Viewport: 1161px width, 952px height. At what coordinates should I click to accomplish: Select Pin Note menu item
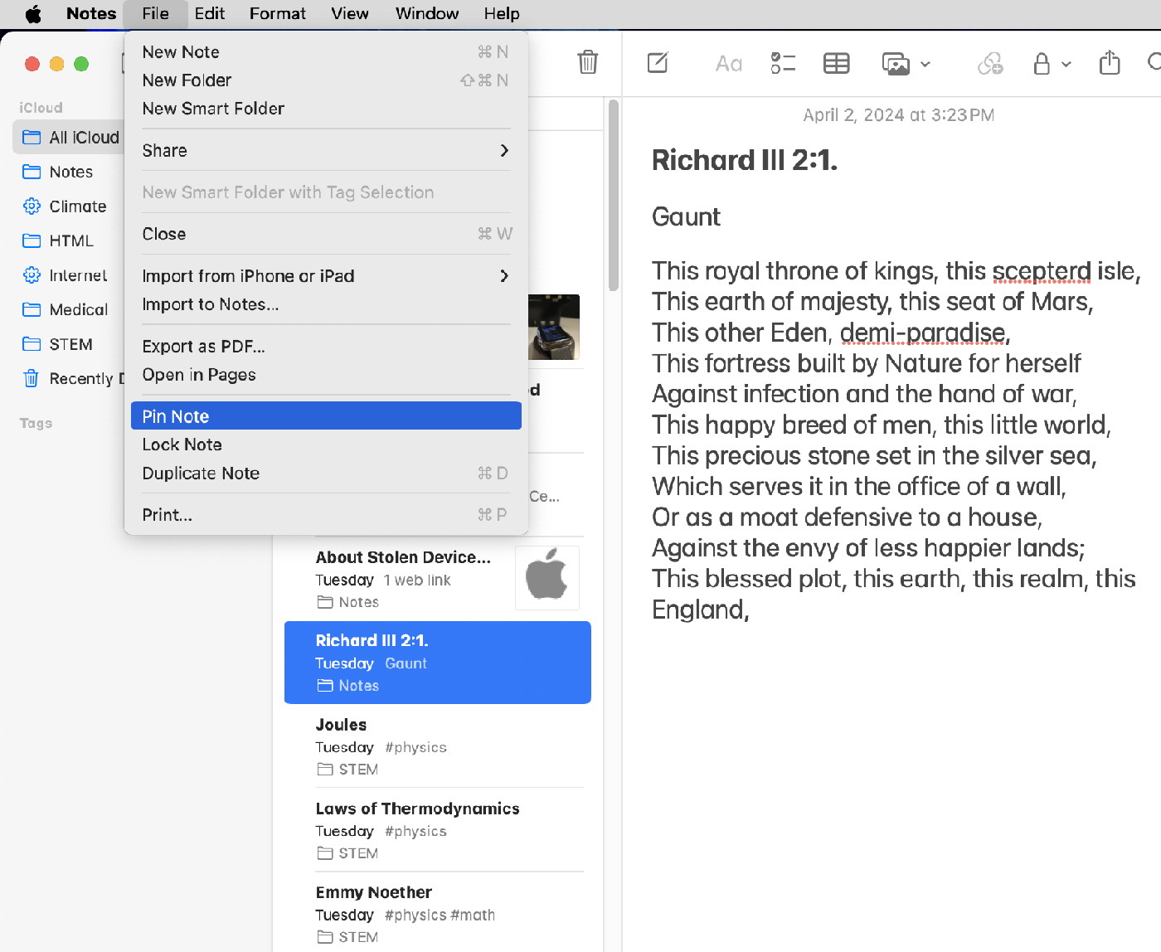pyautogui.click(x=326, y=416)
